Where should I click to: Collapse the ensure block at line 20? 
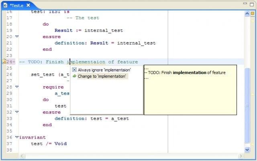pyautogui.click(x=17, y=36)
